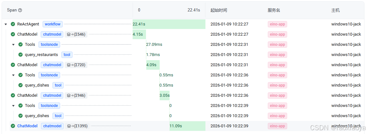The image size is (367, 134).
Task: Click the help icon next to Span
Action: coord(20,10)
